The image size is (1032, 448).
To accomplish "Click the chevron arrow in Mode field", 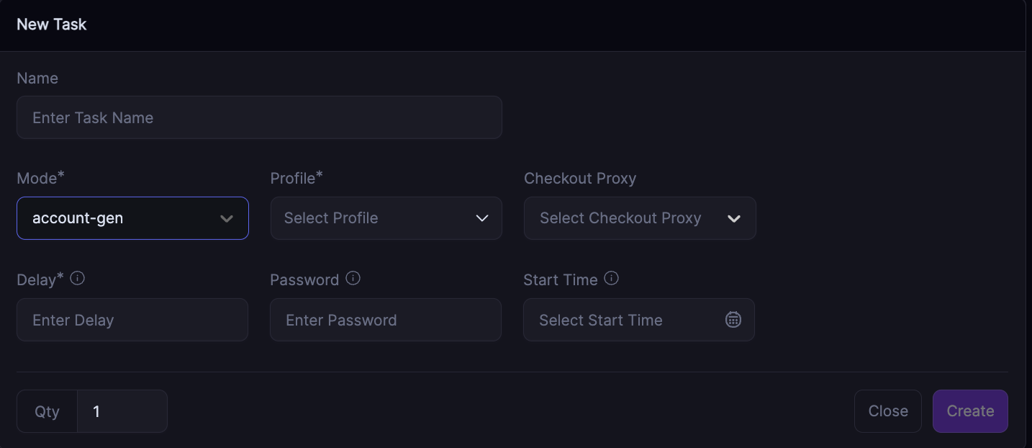I will pyautogui.click(x=227, y=218).
